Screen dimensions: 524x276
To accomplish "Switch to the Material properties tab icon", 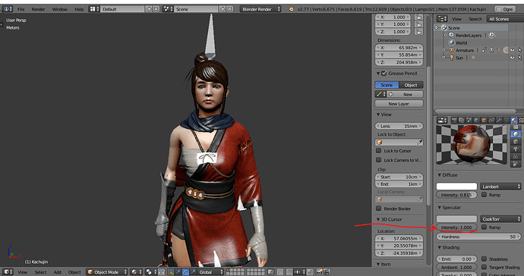I will [x=514, y=121].
